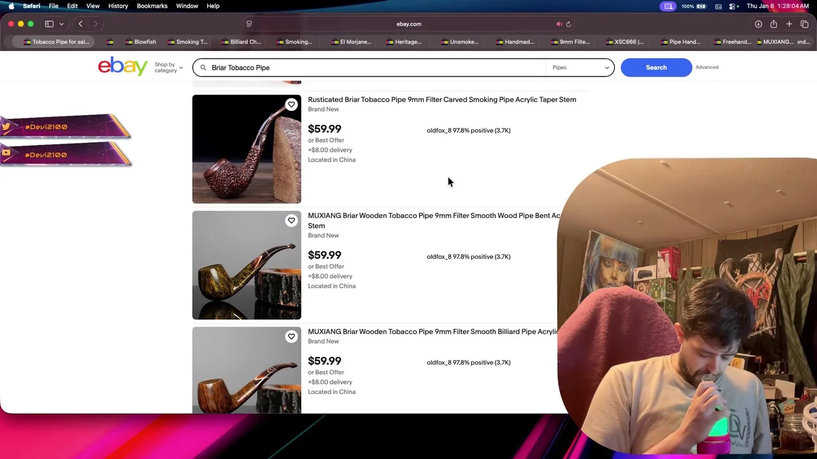Image resolution: width=817 pixels, height=459 pixels.
Task: Open the Apple menu
Action: pos(11,6)
